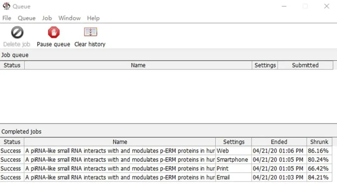Image resolution: width=337 pixels, height=184 pixels.
Task: Open the Queue menu
Action: [27, 18]
